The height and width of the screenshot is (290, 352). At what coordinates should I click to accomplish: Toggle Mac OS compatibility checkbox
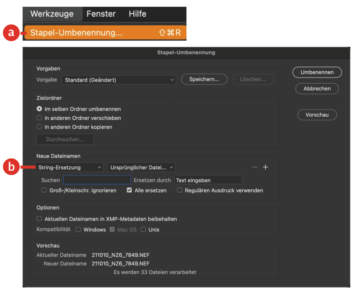tap(112, 229)
